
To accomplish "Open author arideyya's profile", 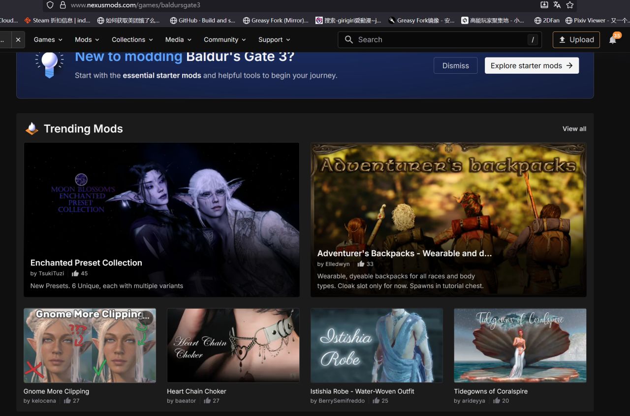I will click(x=473, y=401).
